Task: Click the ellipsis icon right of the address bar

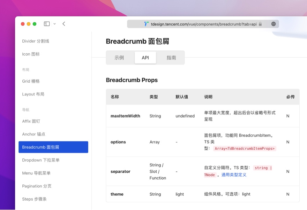Action: [x=274, y=24]
